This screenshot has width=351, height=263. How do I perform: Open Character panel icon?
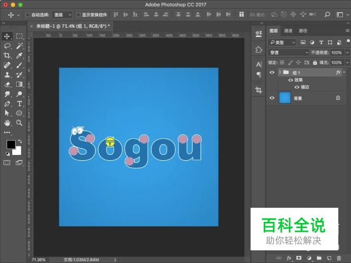tap(259, 64)
